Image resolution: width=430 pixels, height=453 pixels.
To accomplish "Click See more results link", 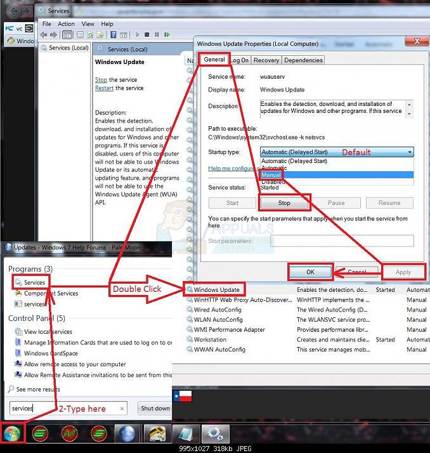I will click(x=38, y=389).
